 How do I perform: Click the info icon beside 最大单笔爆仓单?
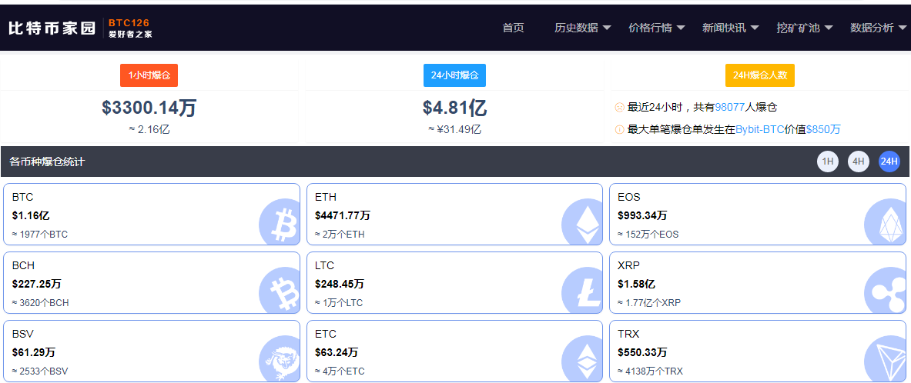tap(619, 129)
